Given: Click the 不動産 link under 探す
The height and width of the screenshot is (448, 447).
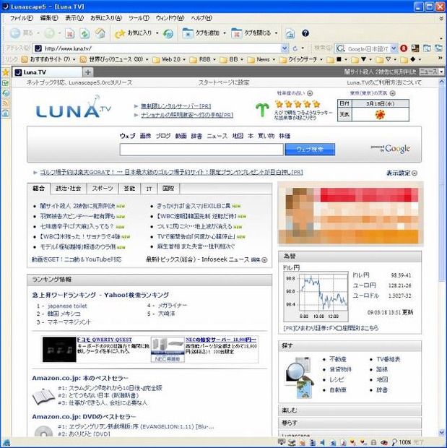Looking at the screenshot, I should pos(338,359).
